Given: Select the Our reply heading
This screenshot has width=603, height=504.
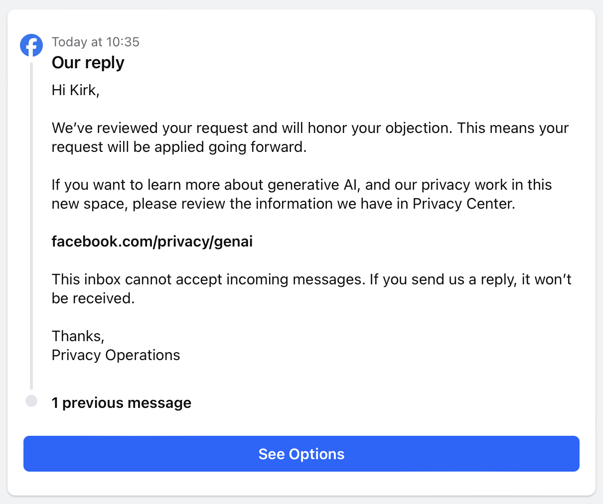Looking at the screenshot, I should [x=88, y=63].
